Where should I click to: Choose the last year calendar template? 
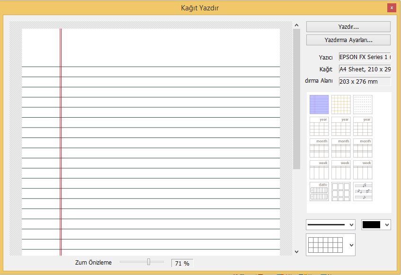363,126
